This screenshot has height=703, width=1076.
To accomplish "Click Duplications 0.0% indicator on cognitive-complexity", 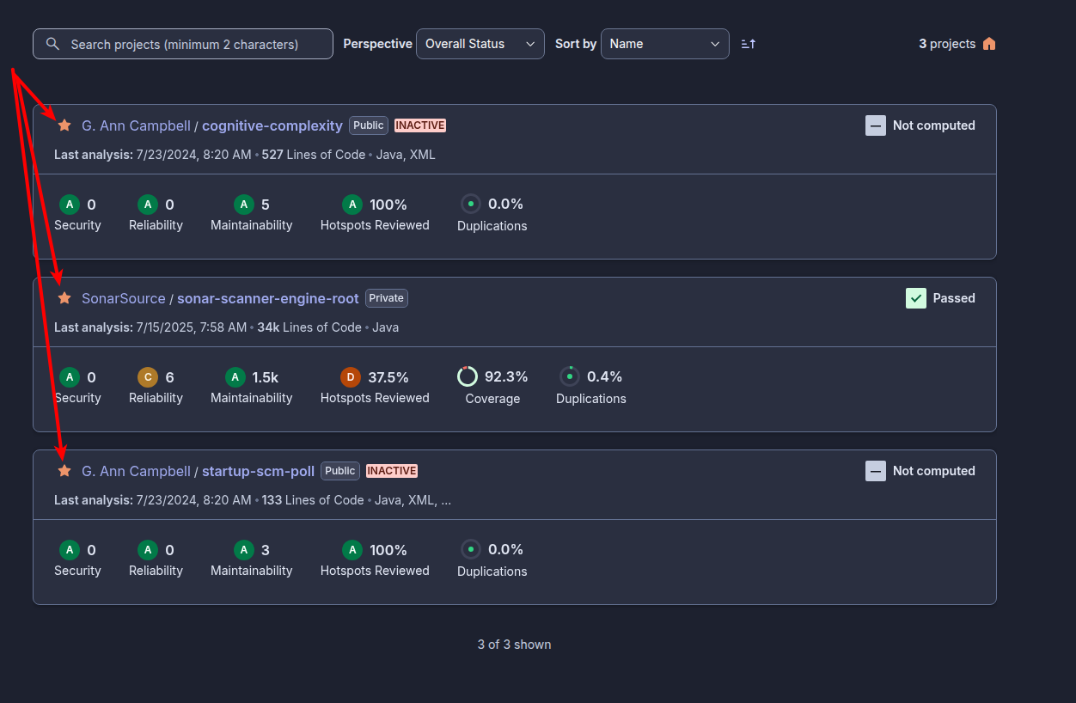I will point(470,205).
